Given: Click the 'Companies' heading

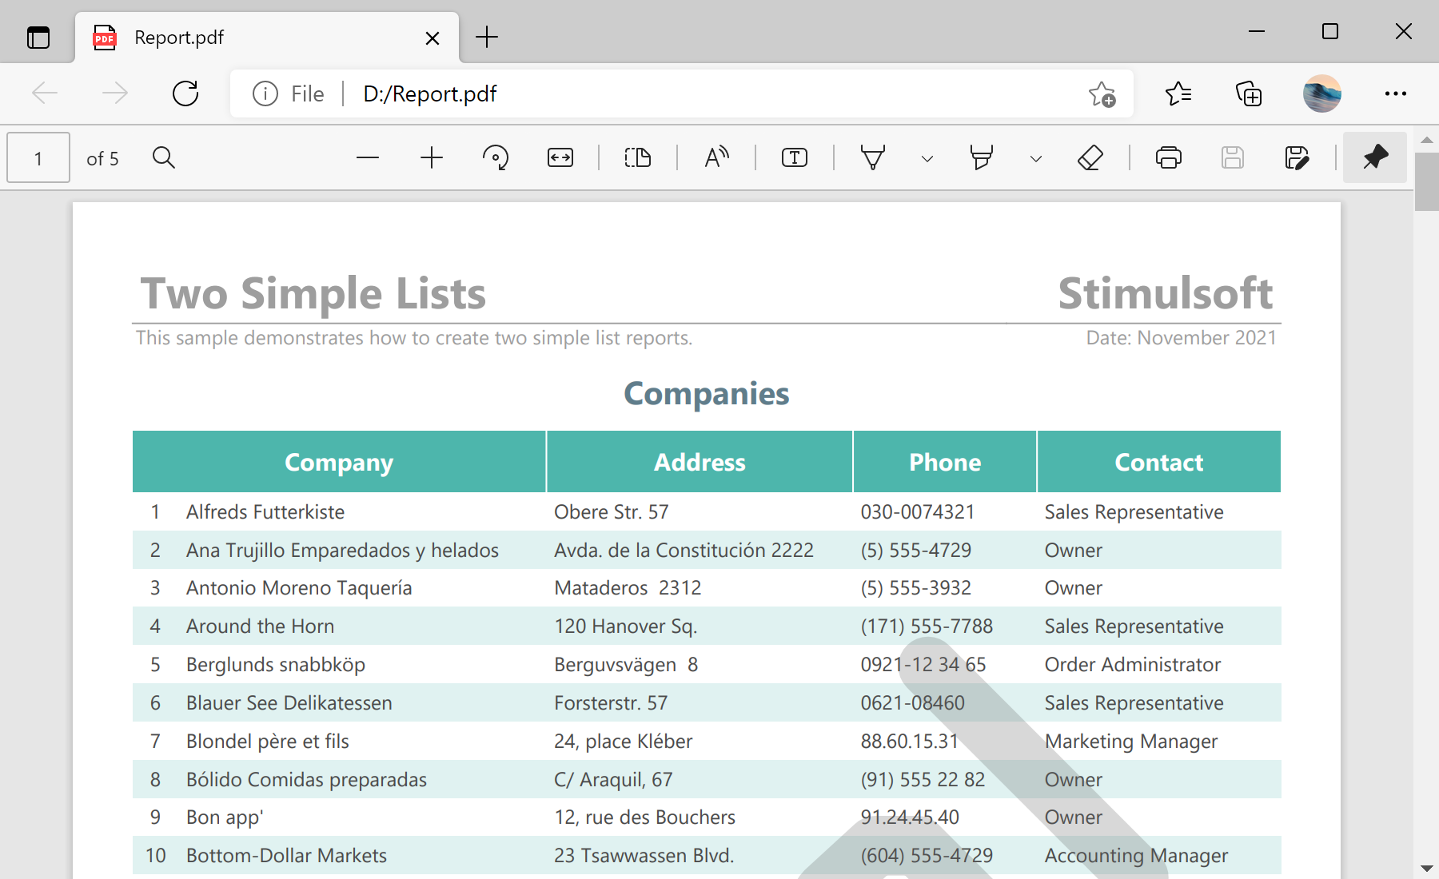Looking at the screenshot, I should pyautogui.click(x=707, y=394).
